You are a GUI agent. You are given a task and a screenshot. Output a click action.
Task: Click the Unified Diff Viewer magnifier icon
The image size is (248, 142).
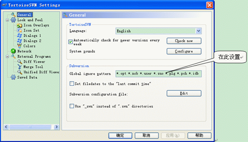[x=19, y=72]
